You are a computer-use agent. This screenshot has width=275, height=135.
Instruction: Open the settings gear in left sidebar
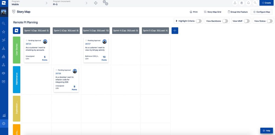tap(4, 124)
